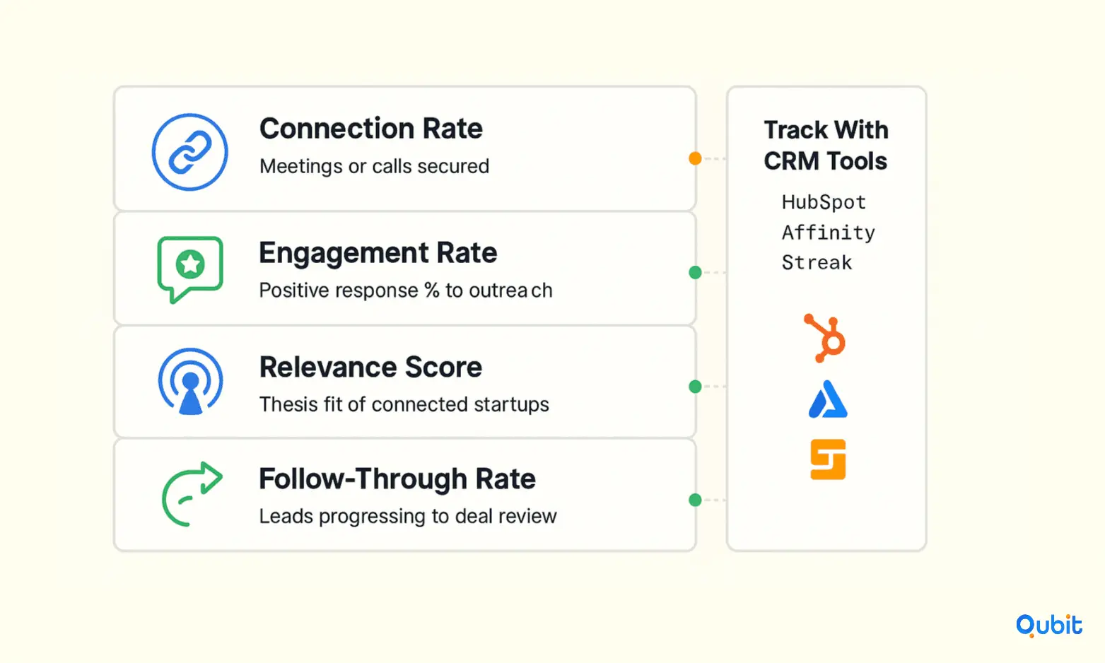The height and width of the screenshot is (663, 1105).
Task: Click the Affinity text label
Action: [x=829, y=233]
